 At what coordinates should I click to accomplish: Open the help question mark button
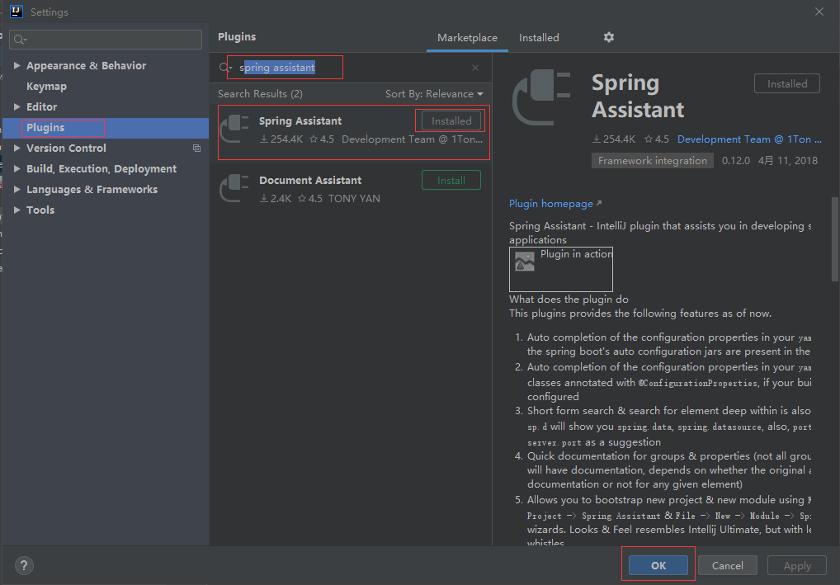click(x=24, y=565)
